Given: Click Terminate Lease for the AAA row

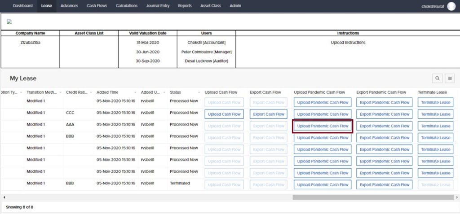Looking at the screenshot, I should pyautogui.click(x=435, y=126).
